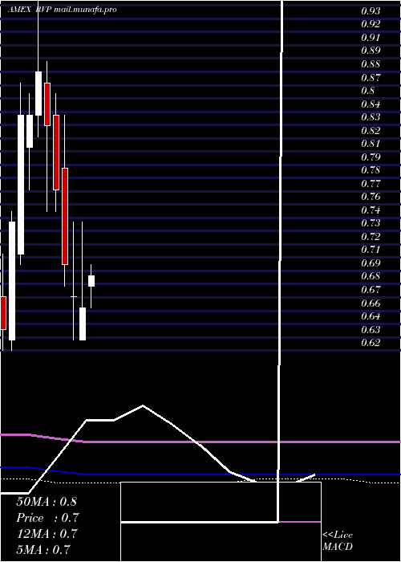Click the 0.68 price axis label
Screen dimensions: 401x562
click(371, 276)
